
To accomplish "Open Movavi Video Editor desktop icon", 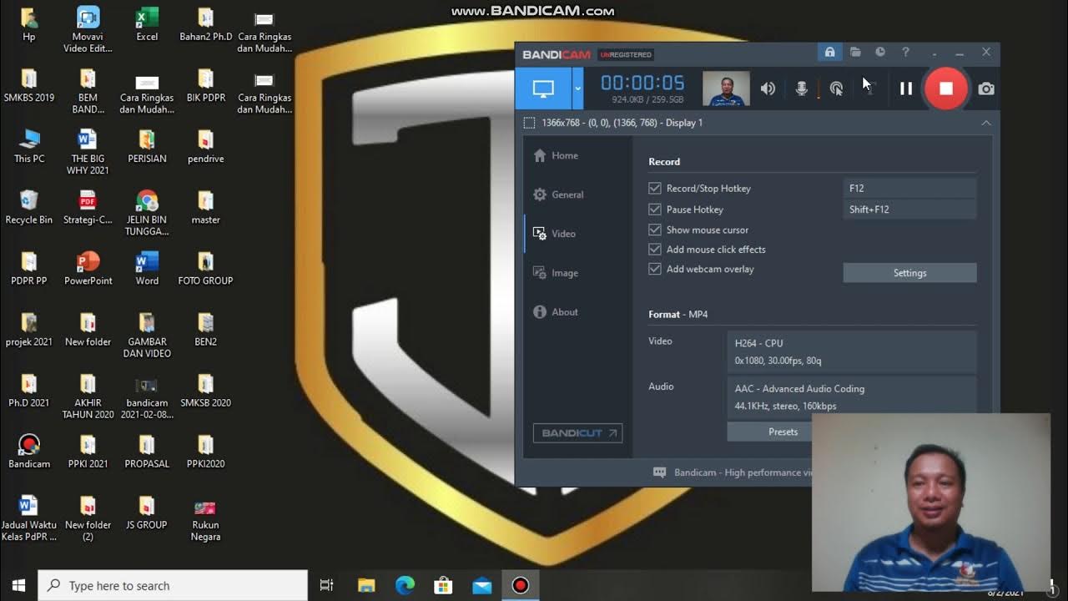I will click(x=88, y=29).
